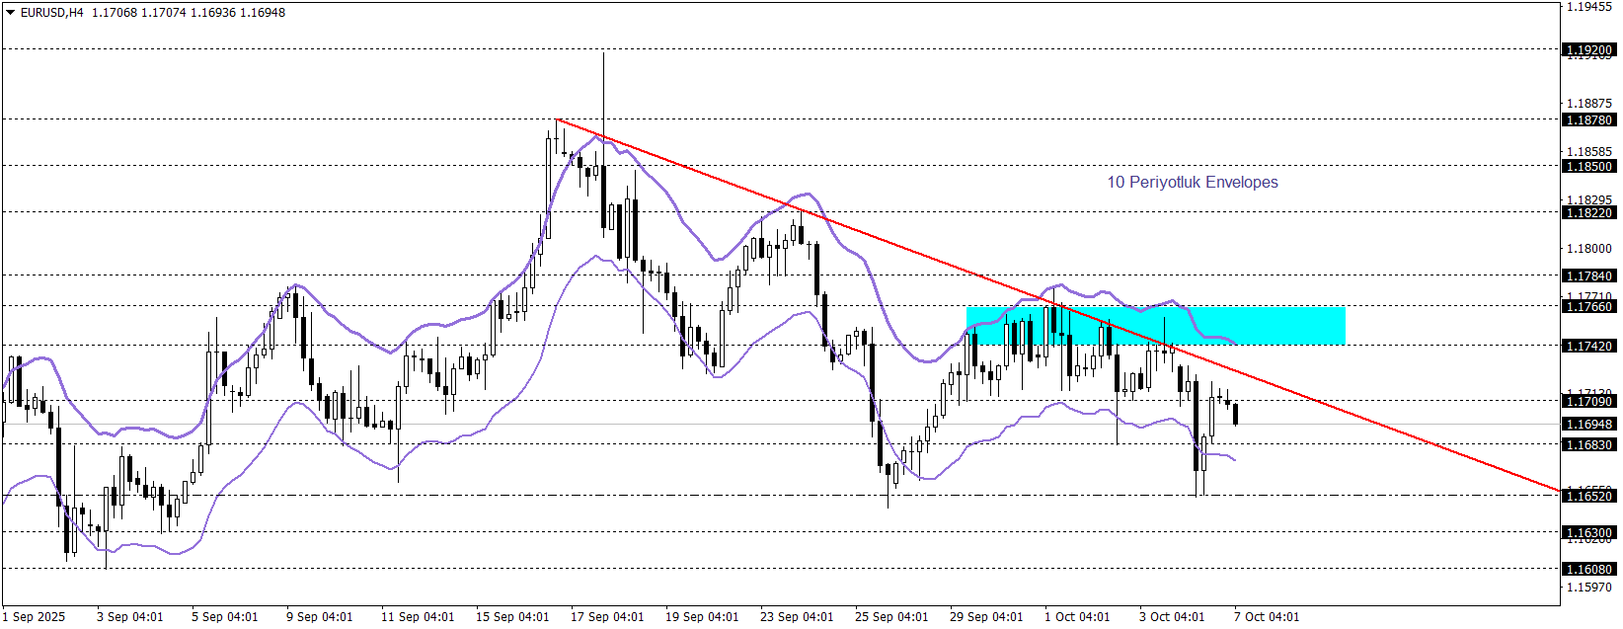The height and width of the screenshot is (629, 1623).
Task: Click the 1.16080 price level label
Action: point(1589,569)
